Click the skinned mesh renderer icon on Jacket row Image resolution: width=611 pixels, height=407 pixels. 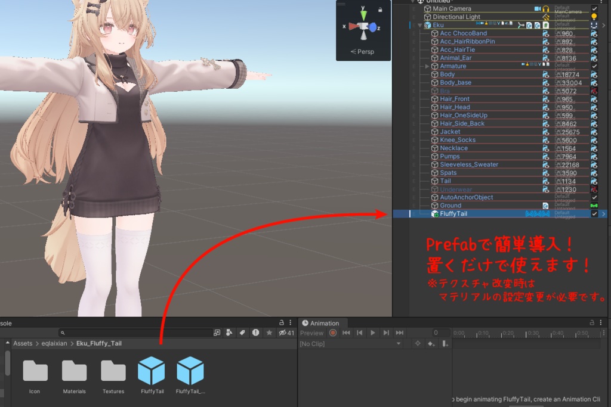(x=545, y=132)
